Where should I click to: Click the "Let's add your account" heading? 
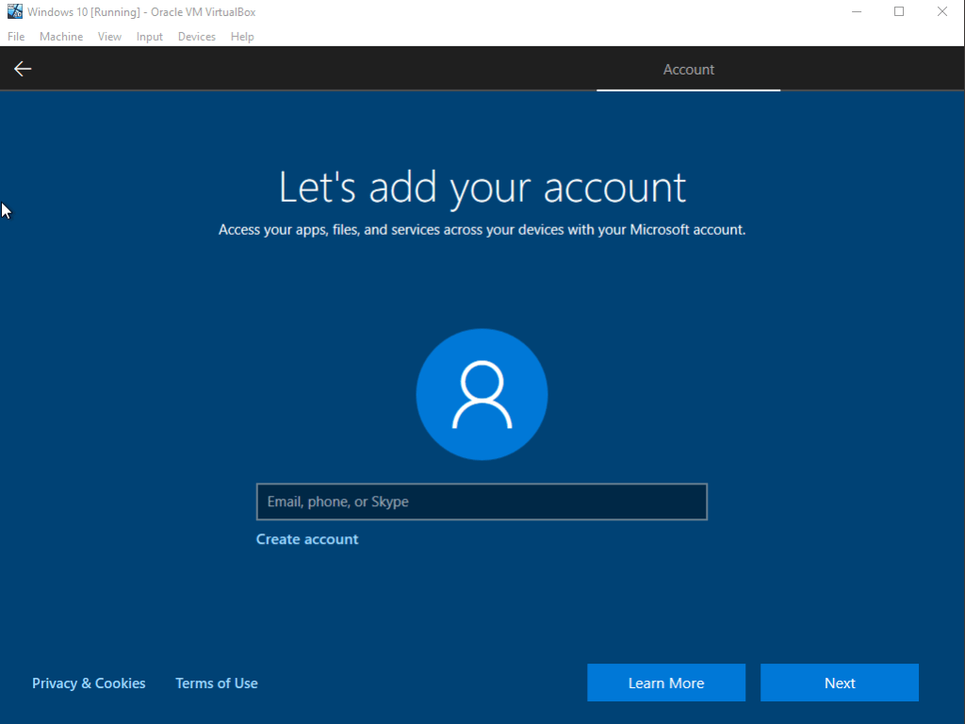click(x=482, y=188)
